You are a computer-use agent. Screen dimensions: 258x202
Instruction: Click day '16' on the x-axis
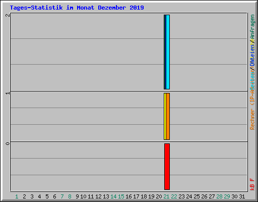(128, 196)
